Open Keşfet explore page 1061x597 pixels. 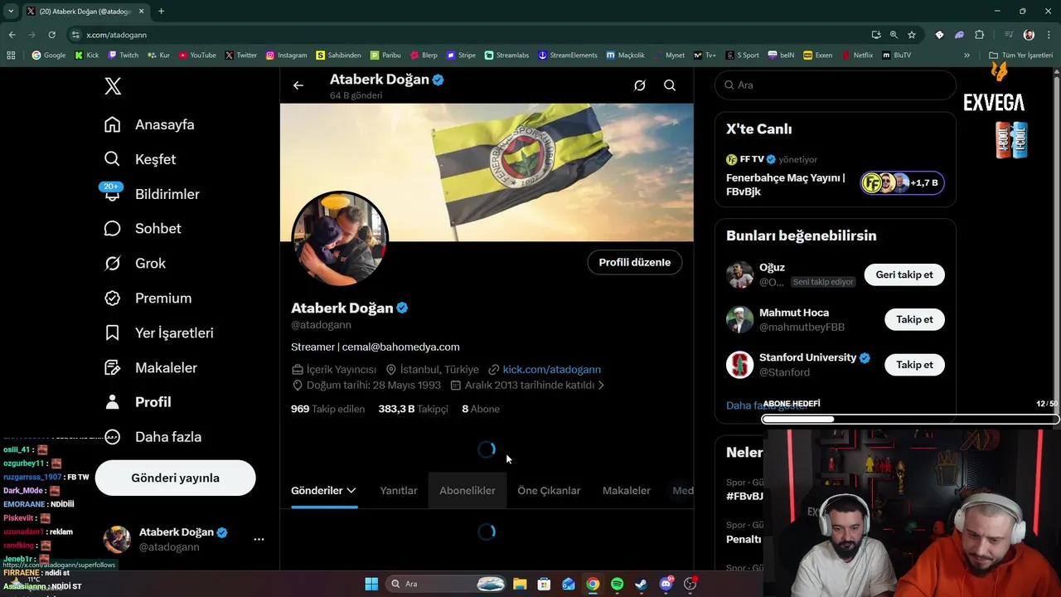coord(139,159)
